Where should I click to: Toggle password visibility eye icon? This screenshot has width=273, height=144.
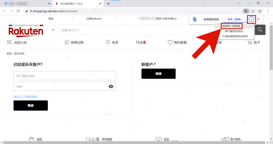pos(111,86)
